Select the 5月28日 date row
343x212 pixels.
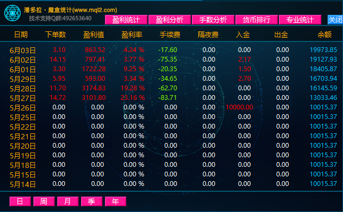click(x=23, y=89)
